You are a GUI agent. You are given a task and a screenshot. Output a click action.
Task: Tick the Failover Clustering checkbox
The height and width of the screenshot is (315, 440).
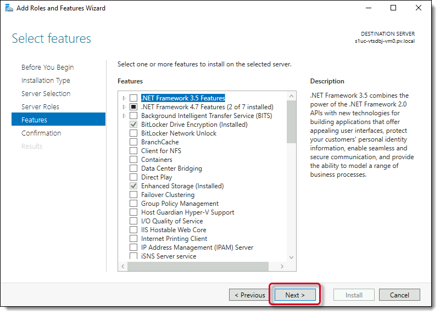(x=133, y=195)
